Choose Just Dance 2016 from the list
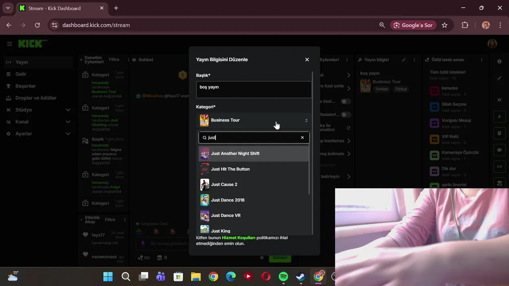The height and width of the screenshot is (286, 509). [x=254, y=200]
